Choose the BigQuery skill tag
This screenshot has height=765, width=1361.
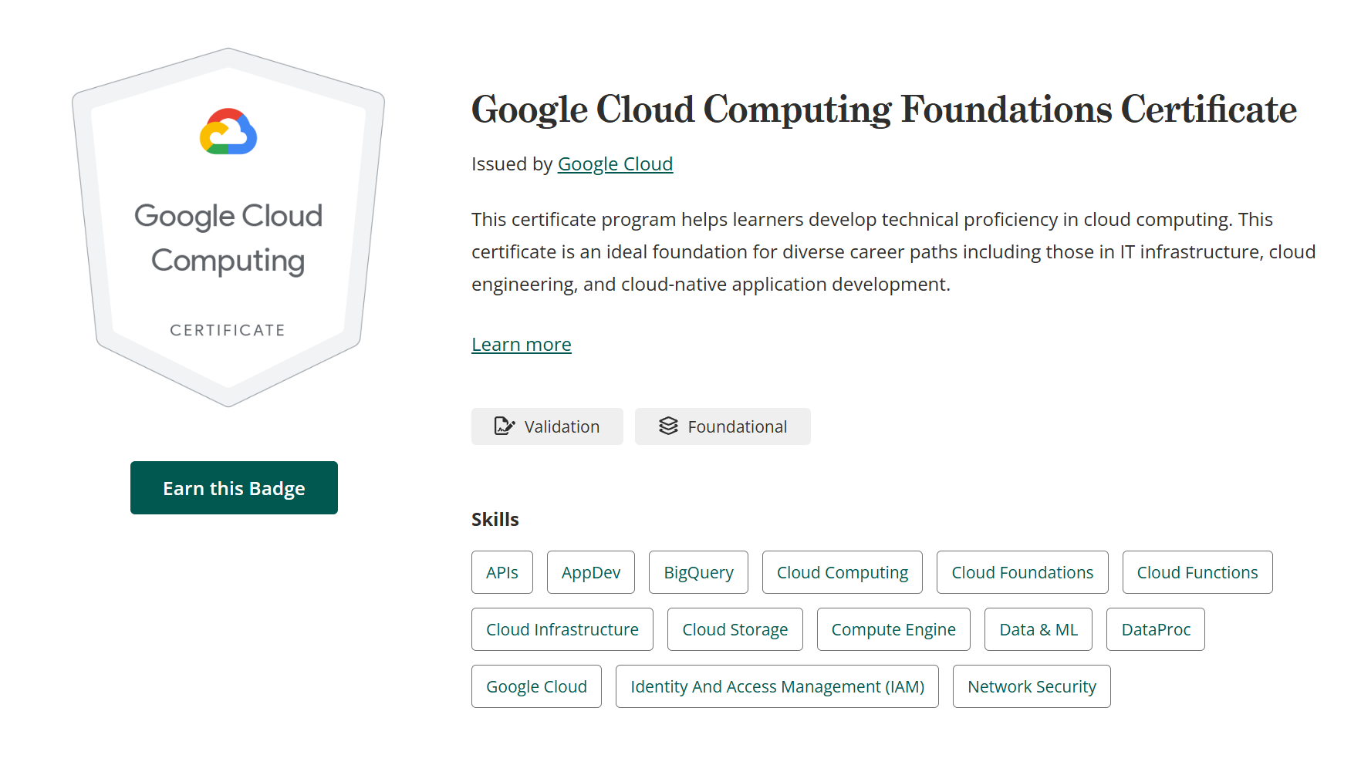[x=698, y=572]
